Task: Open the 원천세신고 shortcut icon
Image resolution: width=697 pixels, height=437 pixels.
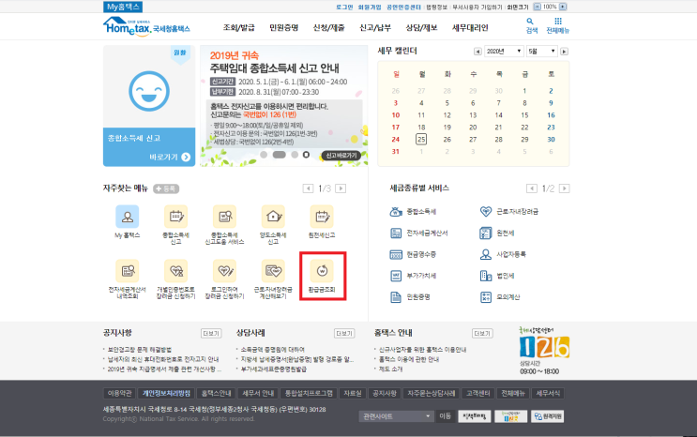Action: point(322,217)
